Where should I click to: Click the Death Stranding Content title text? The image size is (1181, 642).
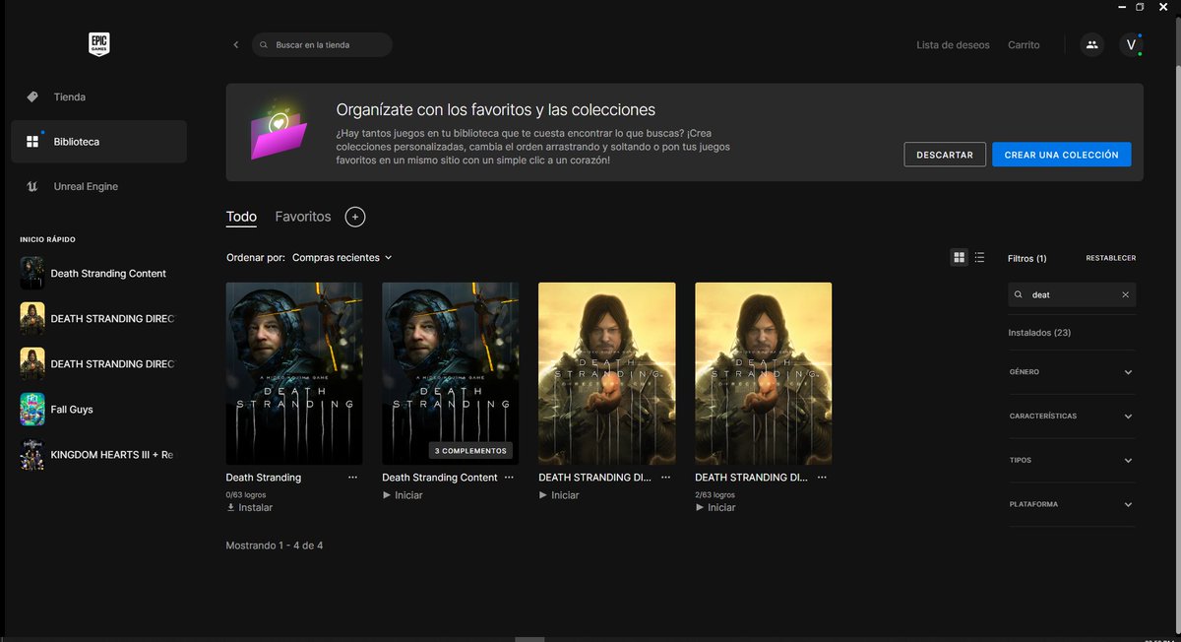pos(440,478)
